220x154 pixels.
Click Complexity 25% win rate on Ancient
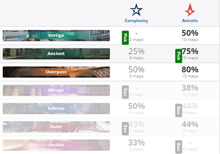(136, 51)
